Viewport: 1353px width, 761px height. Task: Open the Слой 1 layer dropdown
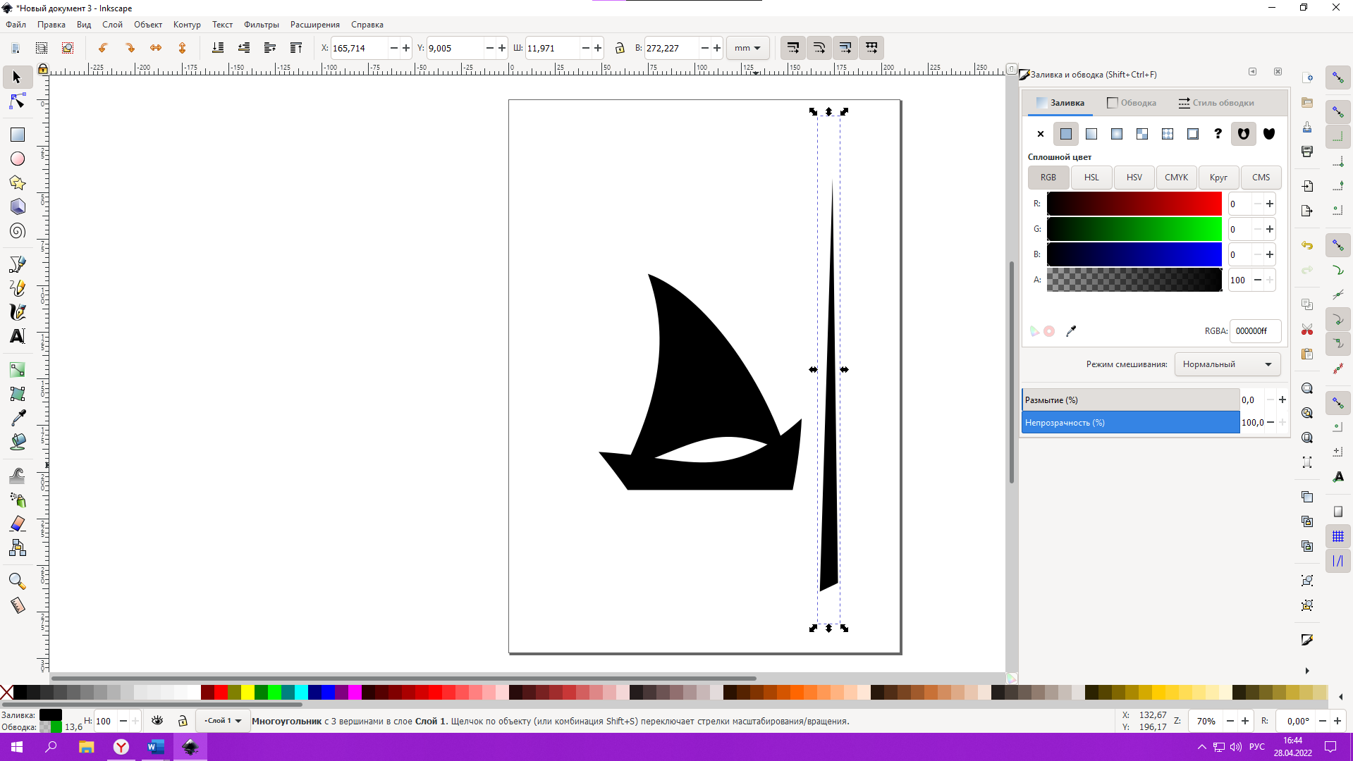(224, 720)
